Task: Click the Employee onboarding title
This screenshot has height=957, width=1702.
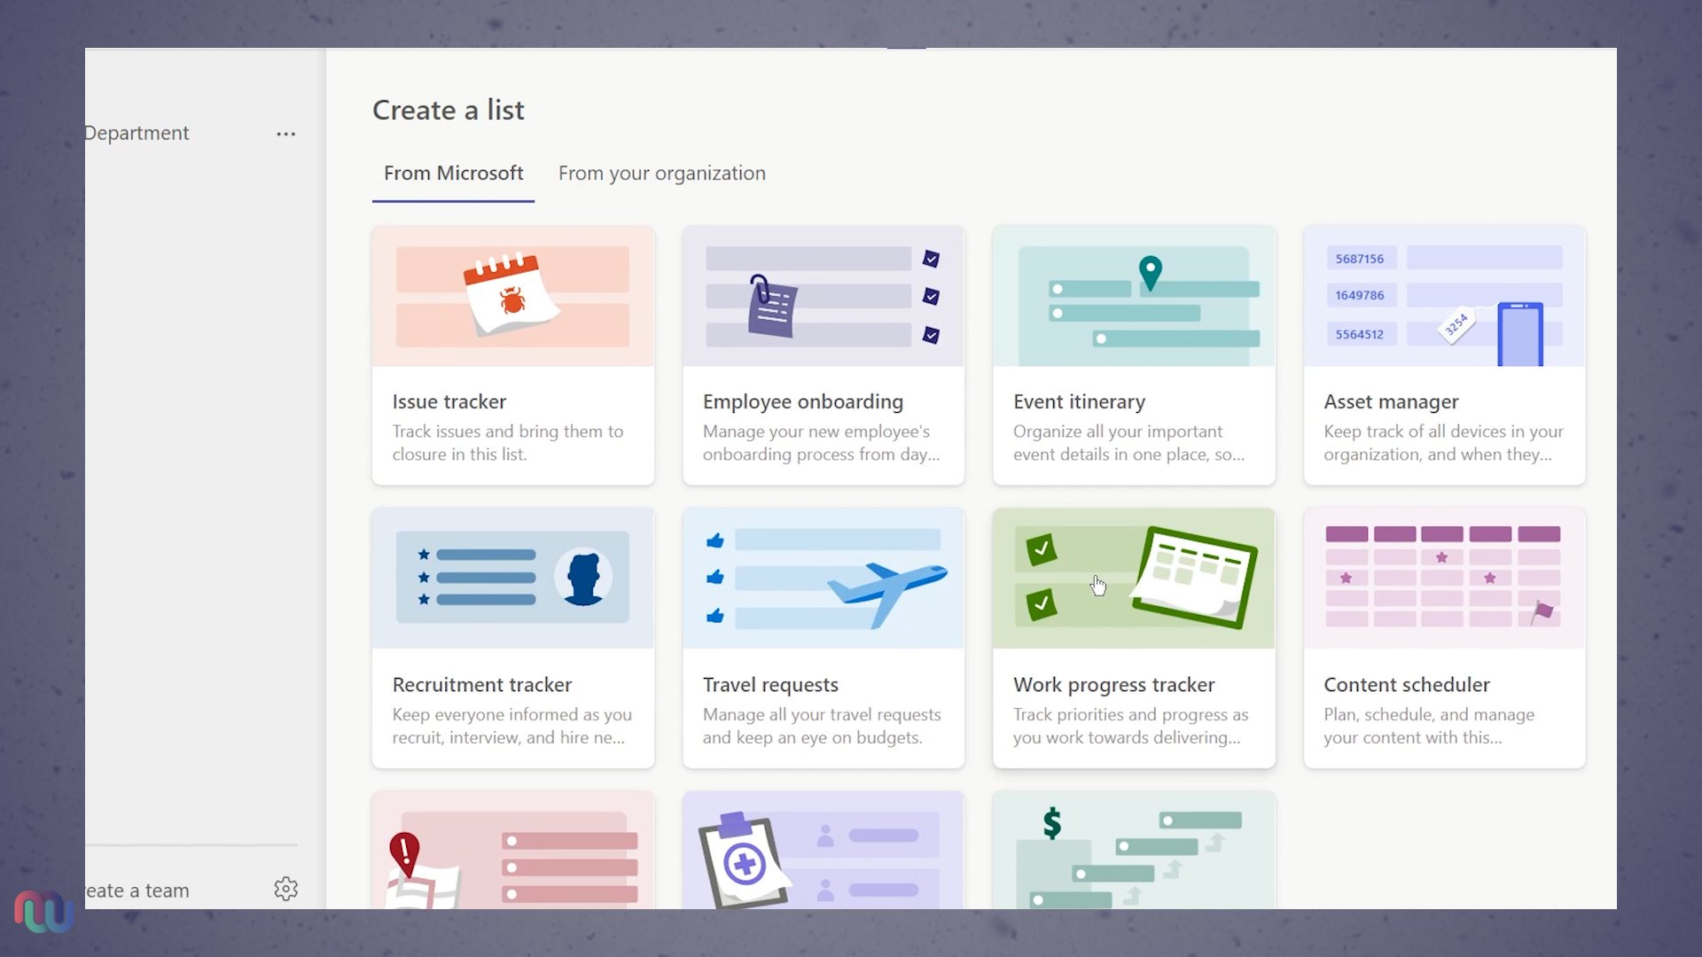Action: point(803,401)
